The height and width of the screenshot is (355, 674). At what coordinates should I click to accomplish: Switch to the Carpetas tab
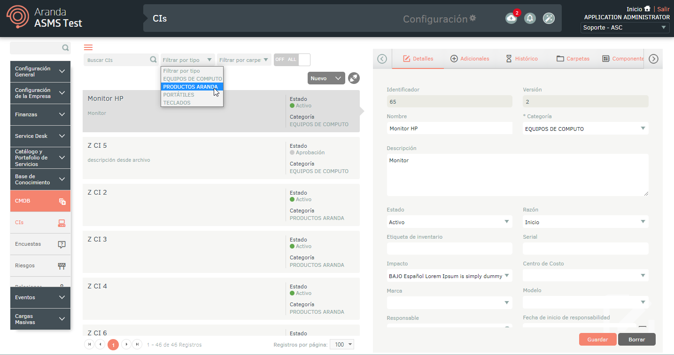pos(573,59)
